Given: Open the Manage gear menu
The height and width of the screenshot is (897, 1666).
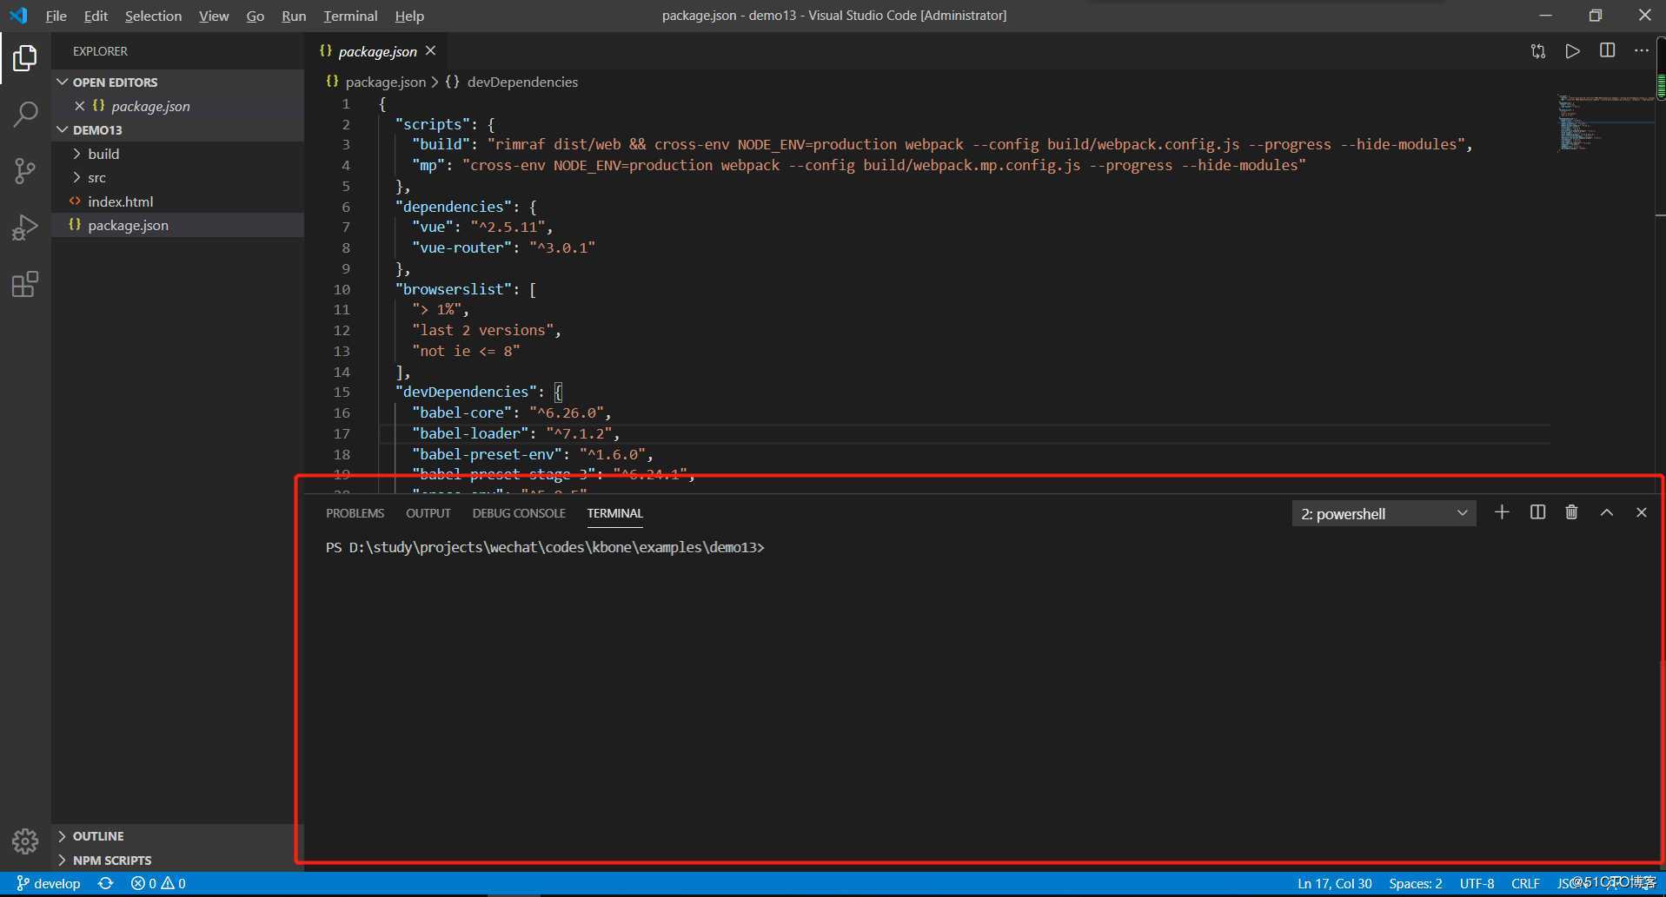Looking at the screenshot, I should click(x=25, y=841).
